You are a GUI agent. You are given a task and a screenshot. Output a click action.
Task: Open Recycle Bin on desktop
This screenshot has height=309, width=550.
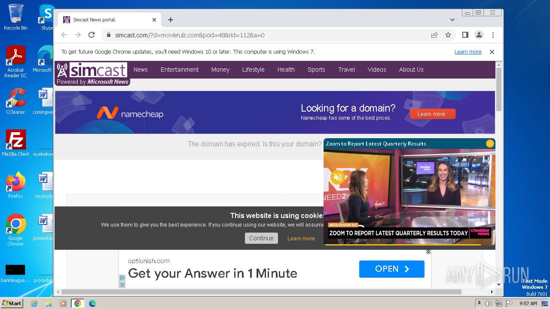click(15, 17)
